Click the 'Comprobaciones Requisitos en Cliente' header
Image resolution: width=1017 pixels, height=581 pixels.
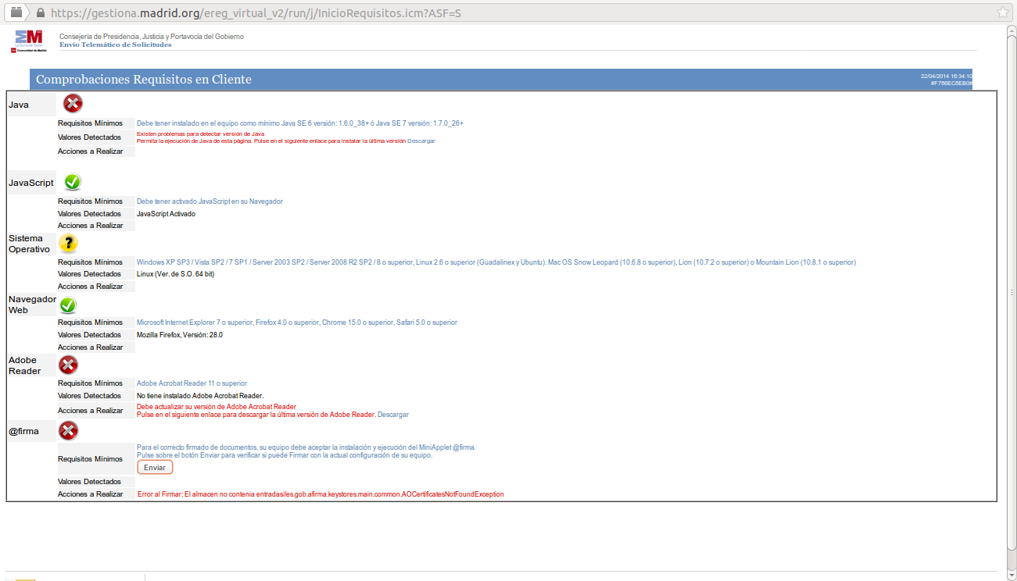pyautogui.click(x=144, y=80)
